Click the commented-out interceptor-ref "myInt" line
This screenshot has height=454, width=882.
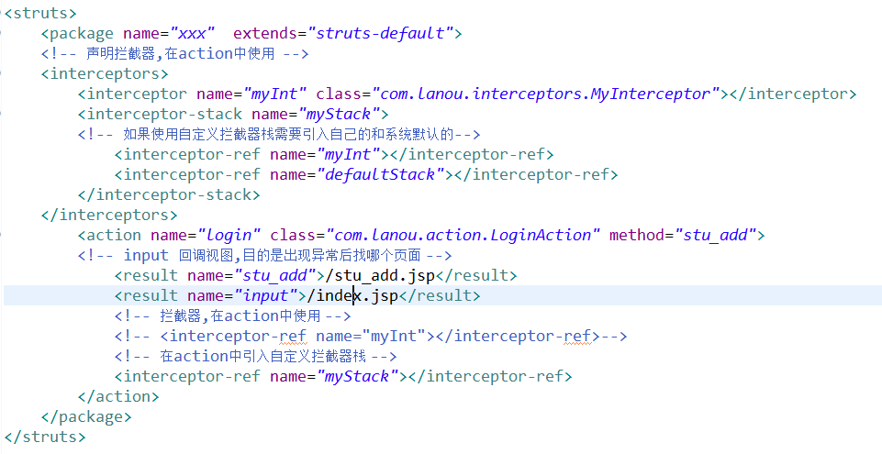pos(371,336)
